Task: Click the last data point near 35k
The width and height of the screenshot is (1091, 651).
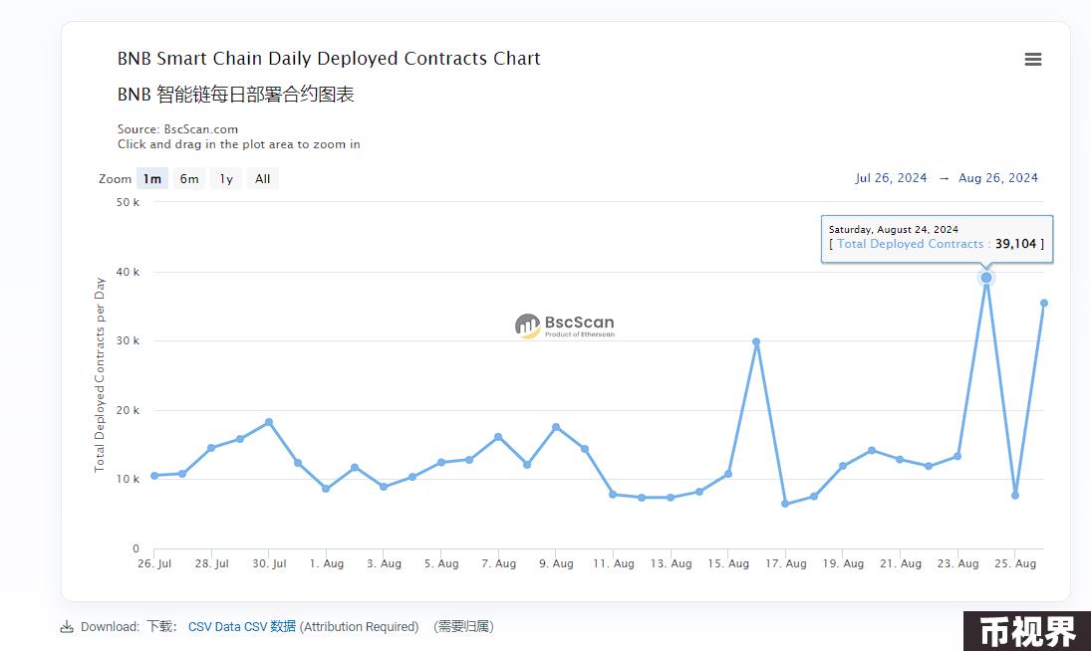Action: pyautogui.click(x=1044, y=303)
